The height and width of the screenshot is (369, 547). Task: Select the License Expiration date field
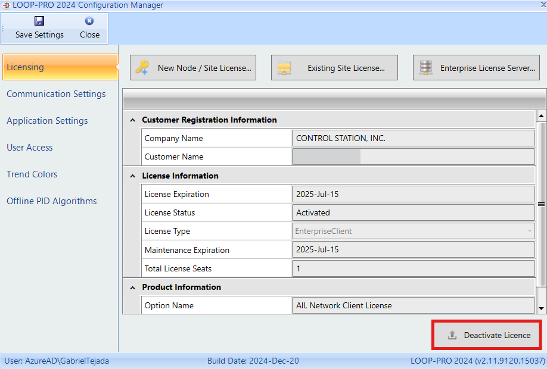[x=413, y=194]
